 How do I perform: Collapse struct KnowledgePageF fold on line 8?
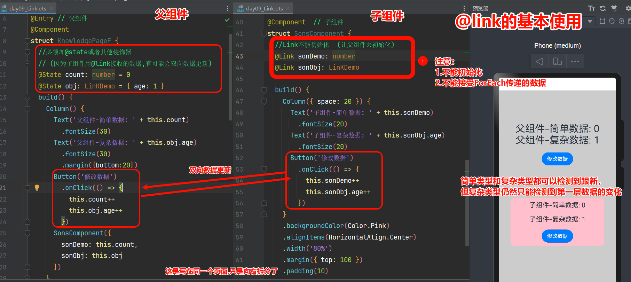click(x=27, y=41)
